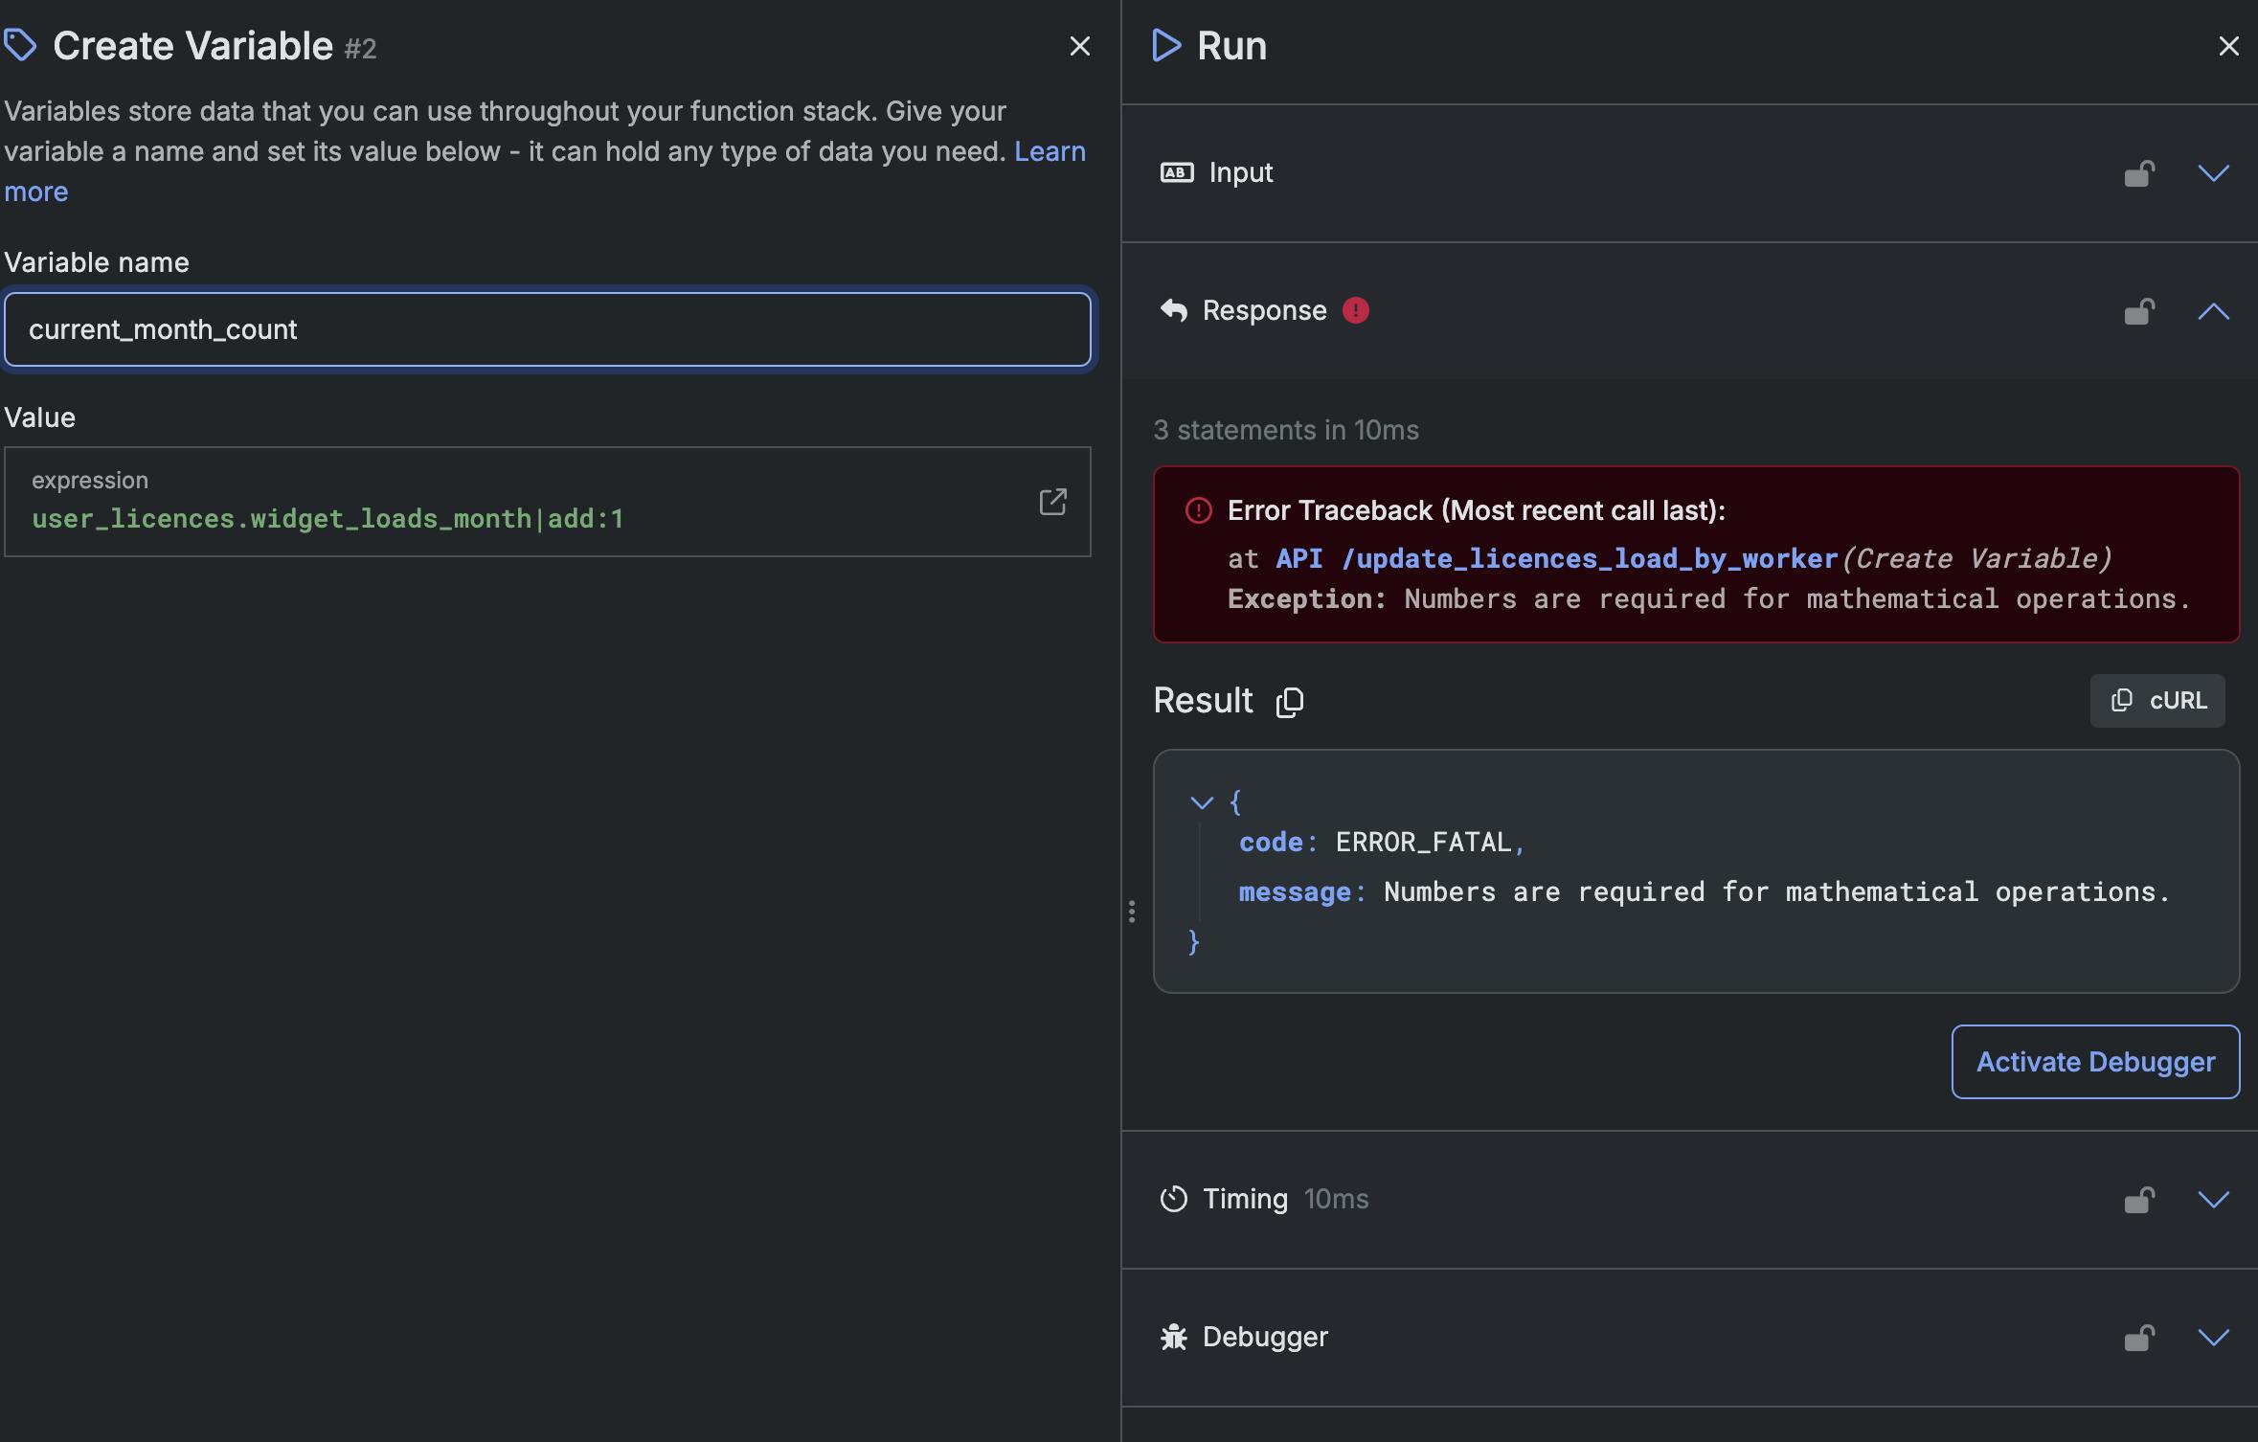Toggle the Timing section lock

point(2139,1200)
